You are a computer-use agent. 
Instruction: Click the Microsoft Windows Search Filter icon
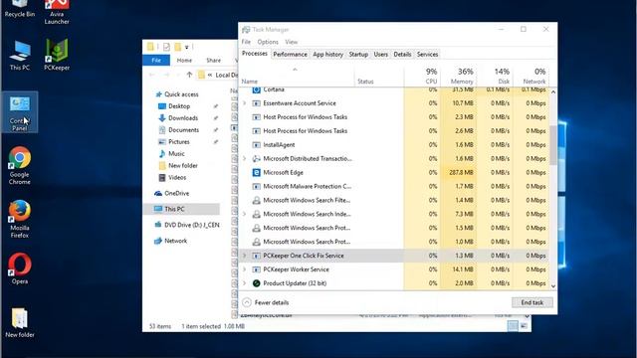click(256, 200)
